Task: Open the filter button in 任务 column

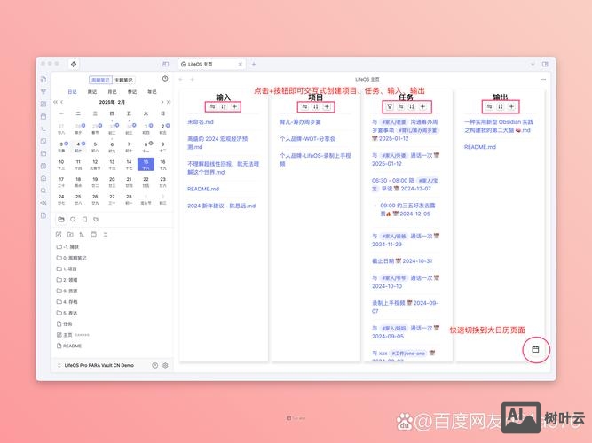Action: tap(390, 106)
